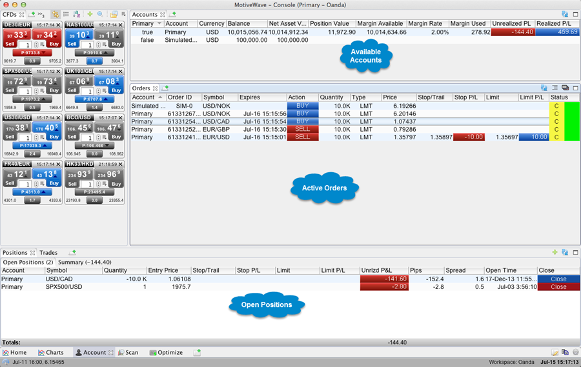Click the sort icon in CFDs toolbar
This screenshot has height=367, width=581.
point(77,14)
